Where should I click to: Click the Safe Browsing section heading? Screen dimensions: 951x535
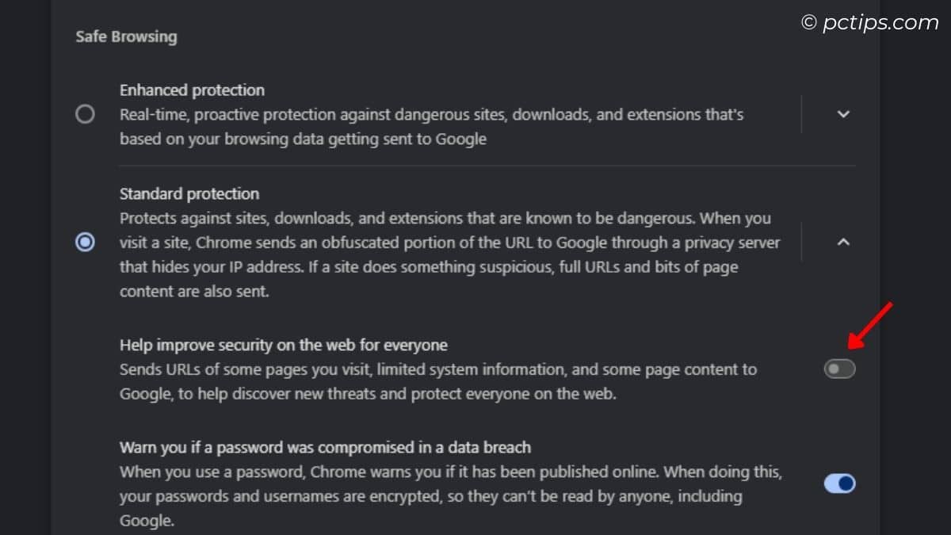(126, 36)
